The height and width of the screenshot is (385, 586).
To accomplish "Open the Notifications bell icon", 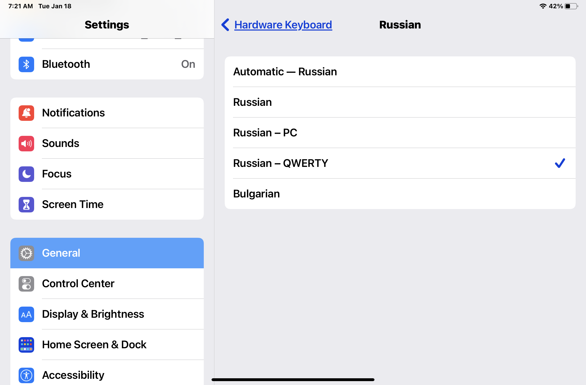I will point(26,113).
